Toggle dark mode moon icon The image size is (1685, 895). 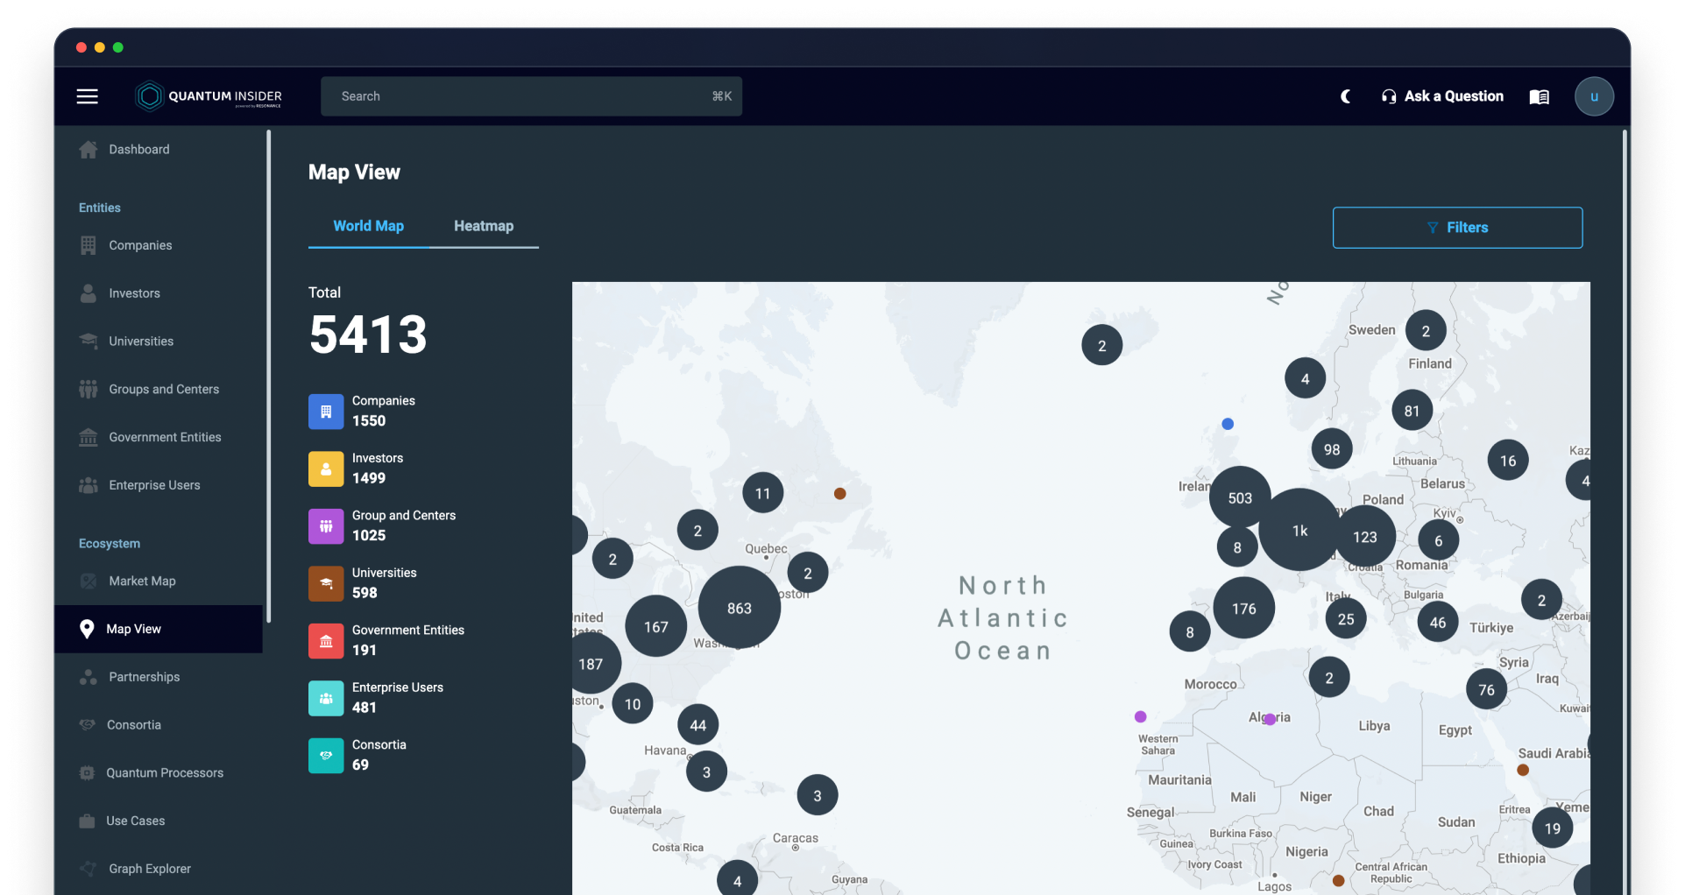1346,96
